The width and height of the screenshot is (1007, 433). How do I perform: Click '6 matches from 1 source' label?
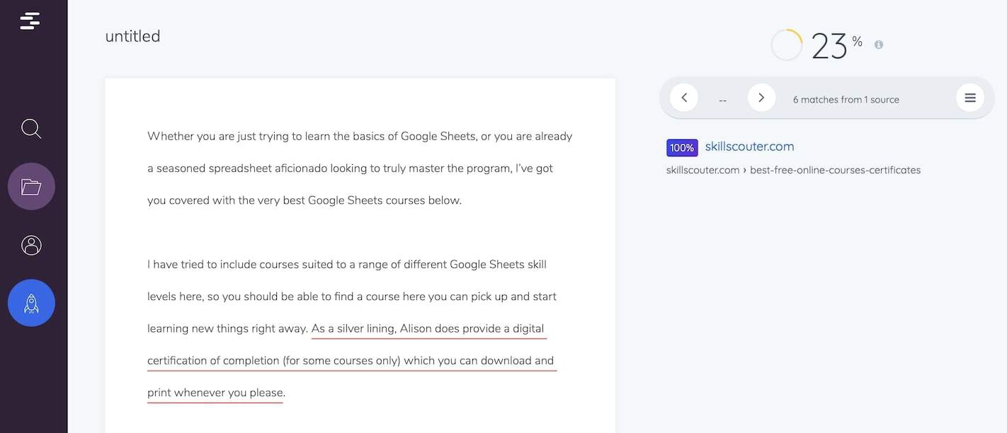point(846,100)
